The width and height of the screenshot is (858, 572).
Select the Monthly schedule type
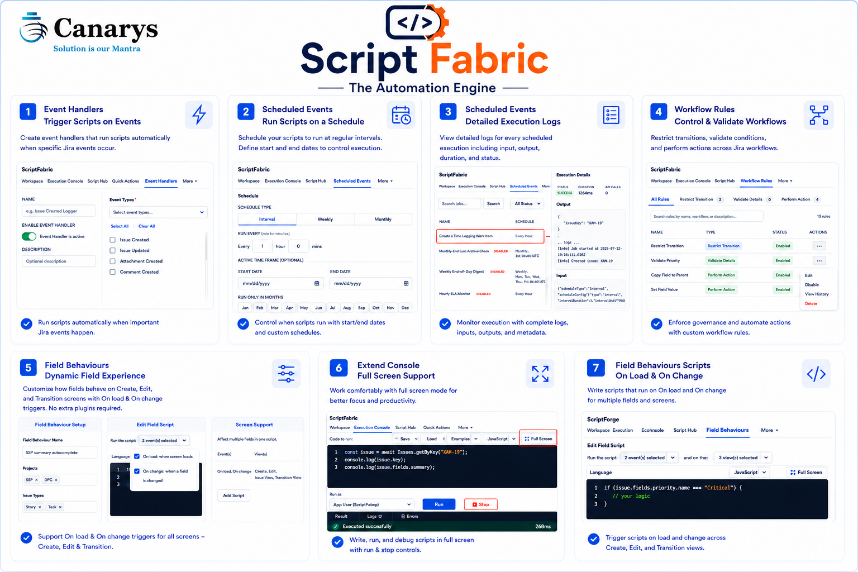point(383,219)
